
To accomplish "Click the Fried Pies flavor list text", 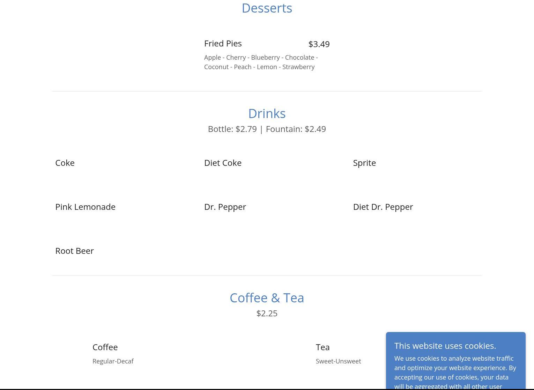I will click(x=261, y=62).
